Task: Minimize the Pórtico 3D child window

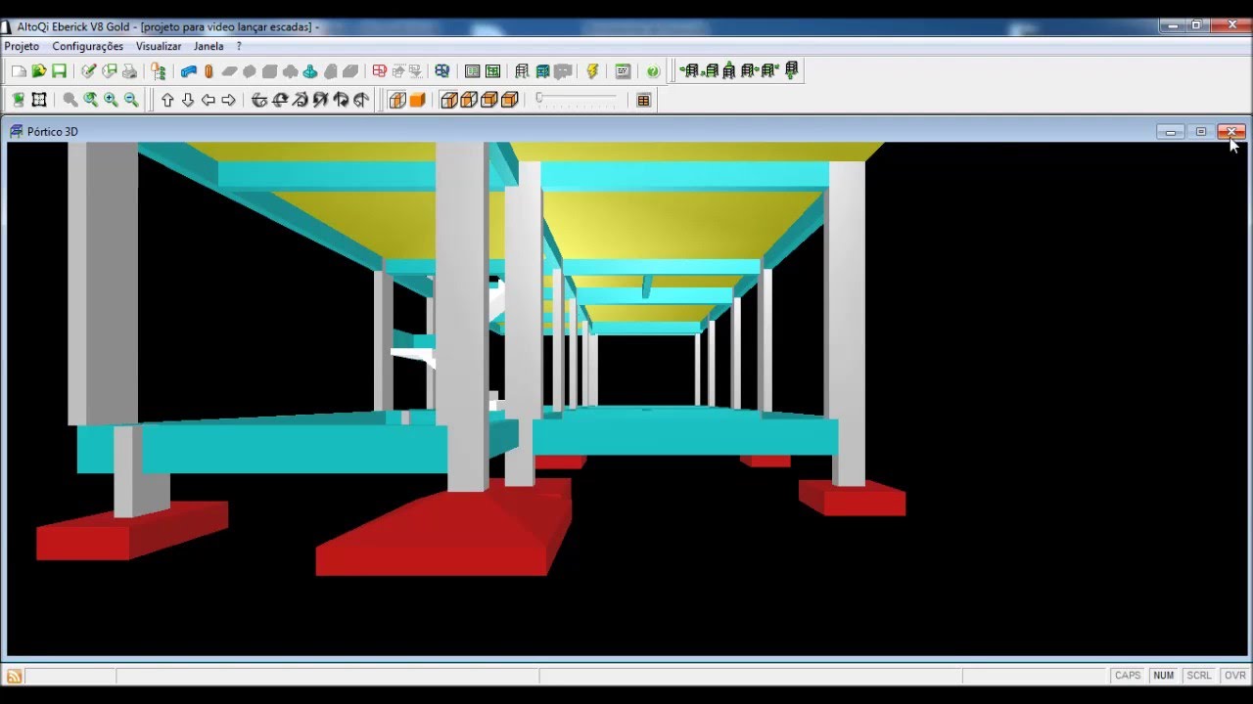Action: tap(1171, 131)
